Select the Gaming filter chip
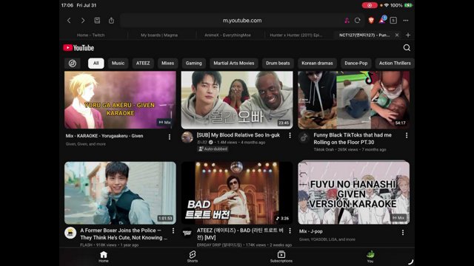 [193, 64]
